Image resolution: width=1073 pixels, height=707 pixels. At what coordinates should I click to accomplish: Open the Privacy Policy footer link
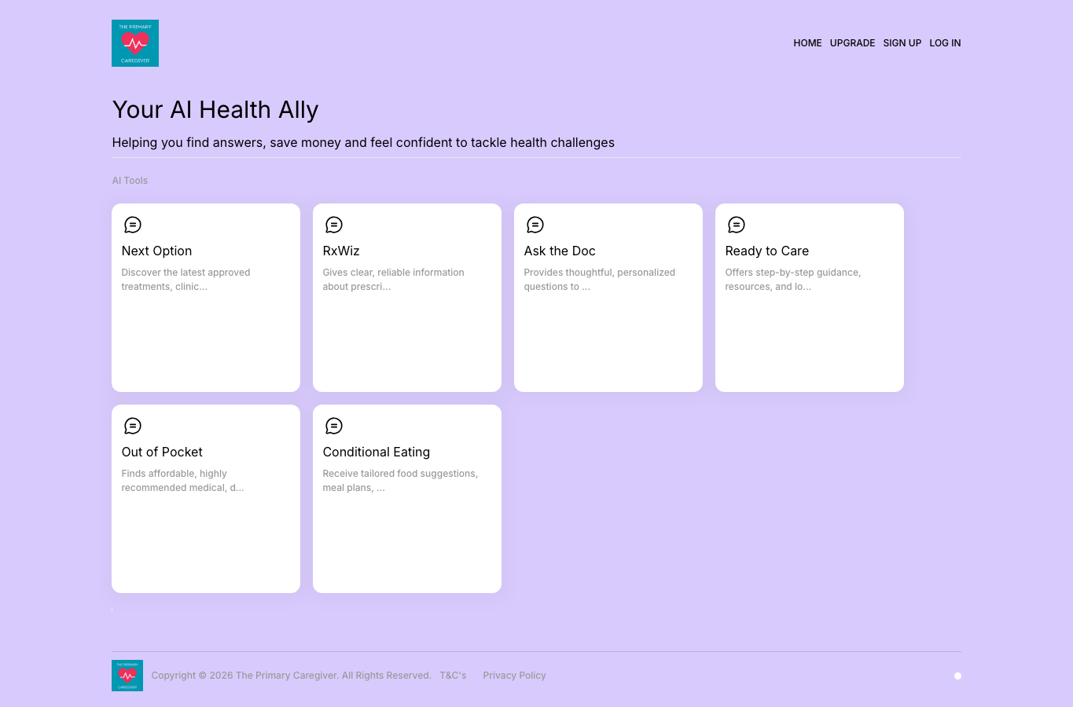(514, 676)
